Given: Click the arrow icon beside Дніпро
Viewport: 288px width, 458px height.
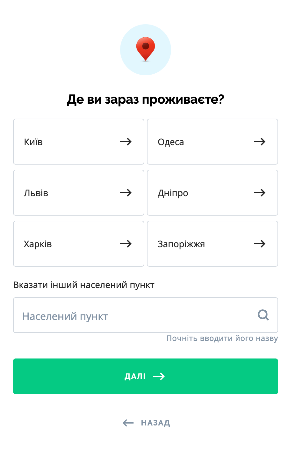Looking at the screenshot, I should 260,193.
